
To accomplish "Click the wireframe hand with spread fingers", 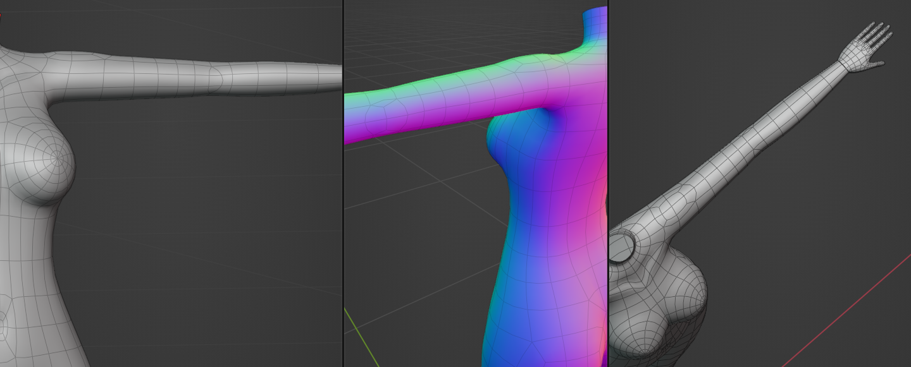I will 867,48.
